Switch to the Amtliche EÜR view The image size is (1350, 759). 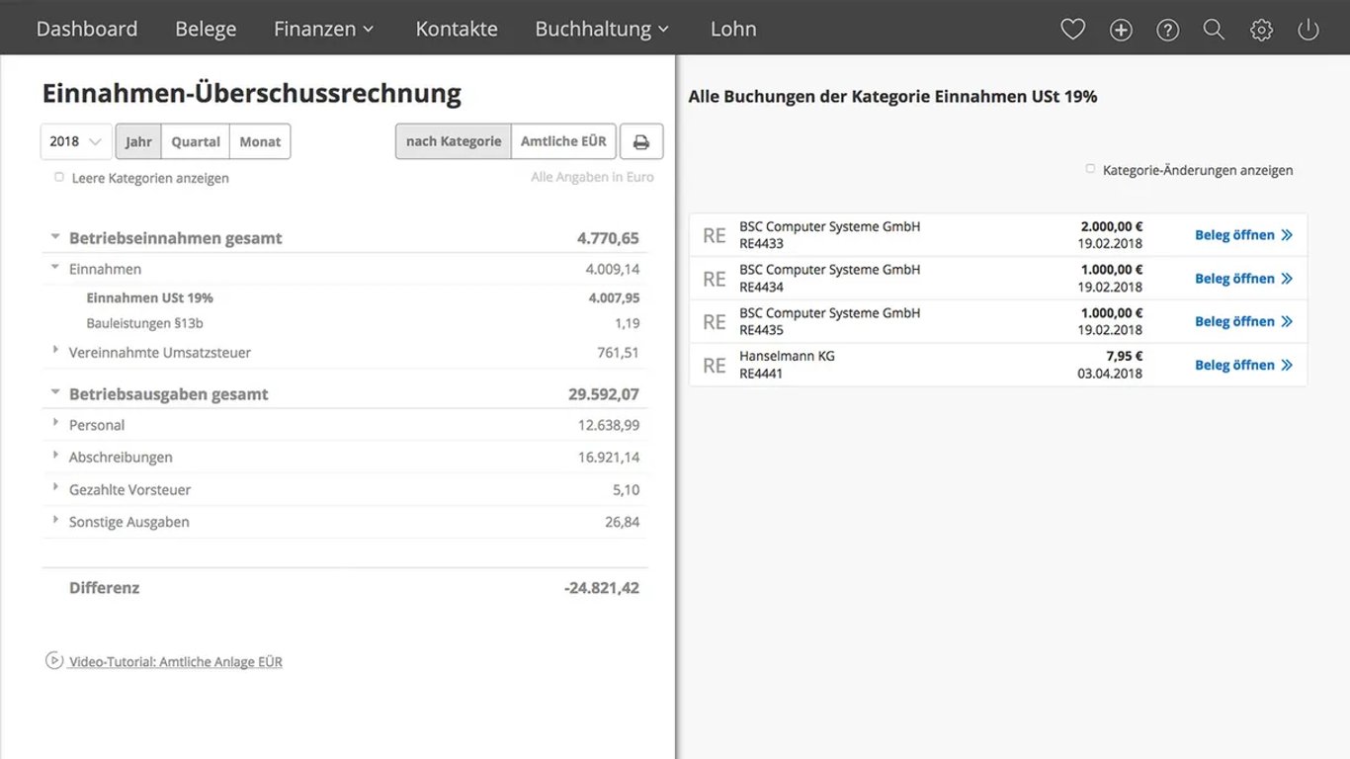563,141
